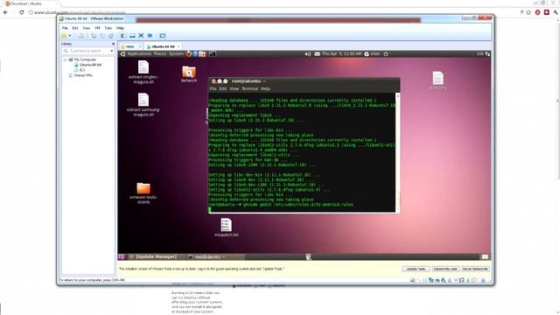Toggle the thumbnail bar toolbar icon
The width and height of the screenshot is (560, 315).
pos(132,36)
